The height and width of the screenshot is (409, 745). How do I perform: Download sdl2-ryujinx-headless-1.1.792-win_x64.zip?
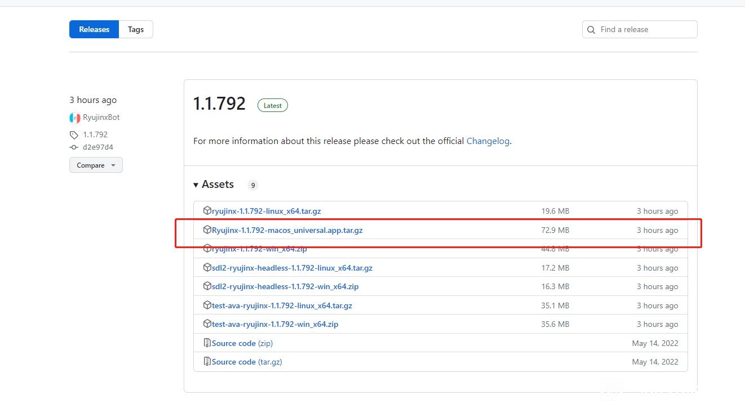click(x=285, y=286)
